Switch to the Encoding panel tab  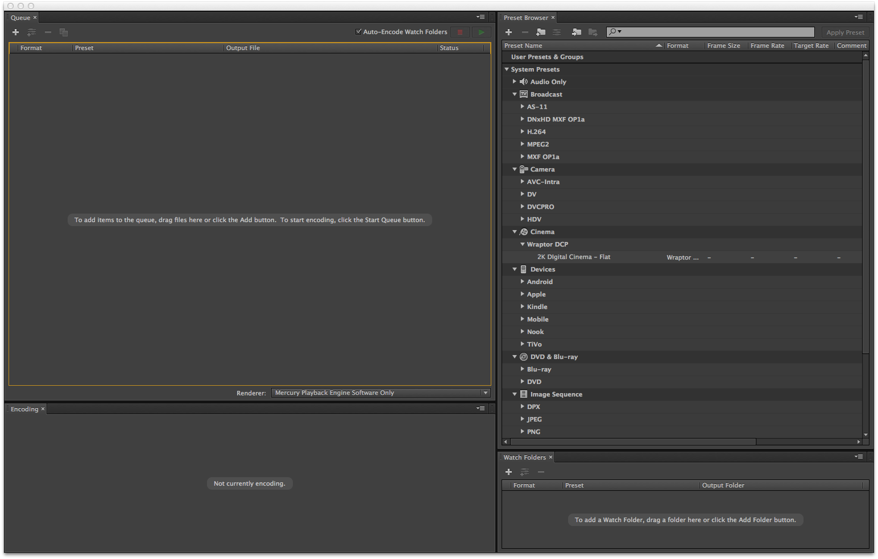[24, 409]
